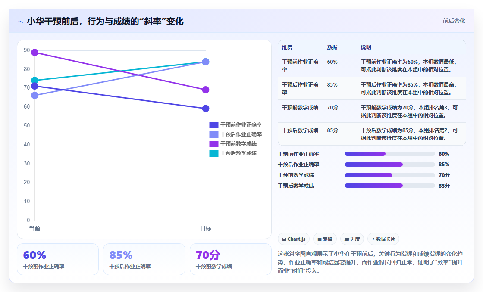
Task: Click the 干预前作业正确率 60% progress bar
Action: 390,154
